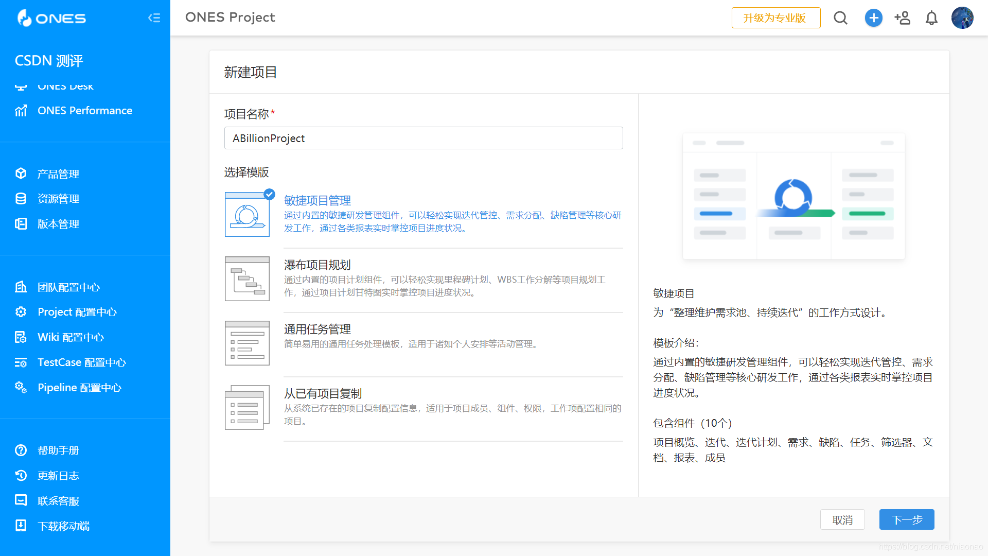
Task: Open the invite member icon
Action: click(902, 18)
